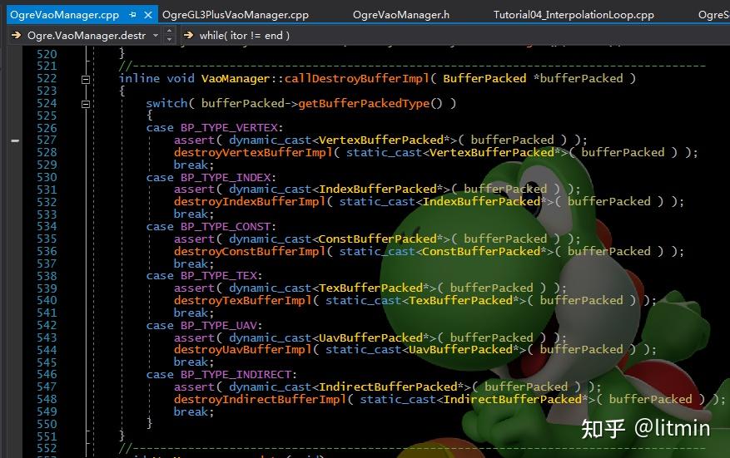730x458 pixels.
Task: Collapse callDestroyBufferImpl function at line 522
Action: tap(86, 80)
